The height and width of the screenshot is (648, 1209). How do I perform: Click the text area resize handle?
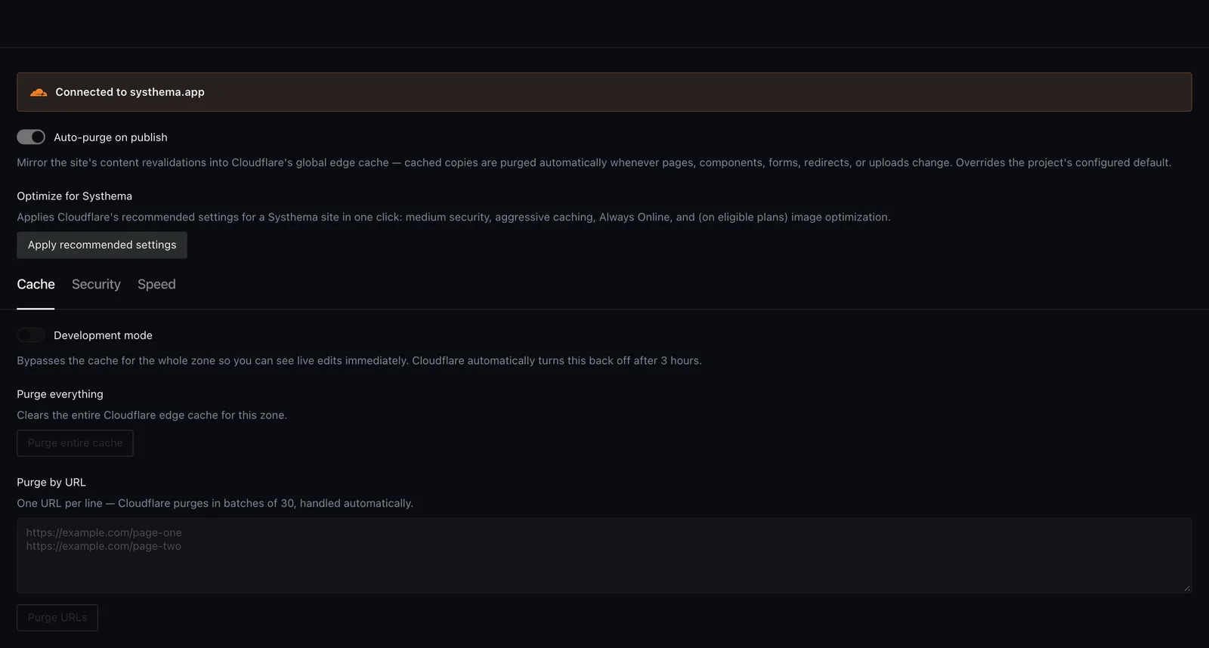point(1187,588)
